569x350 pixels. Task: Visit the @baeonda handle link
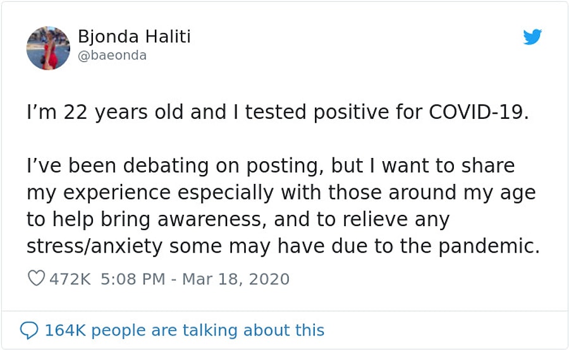(x=112, y=56)
